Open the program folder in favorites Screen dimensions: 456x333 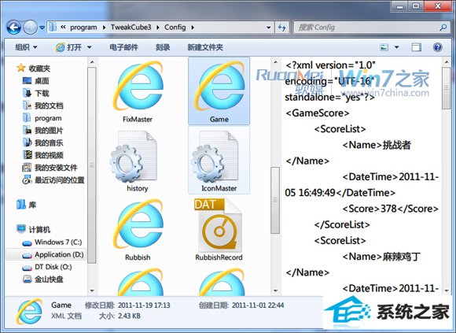click(42, 118)
